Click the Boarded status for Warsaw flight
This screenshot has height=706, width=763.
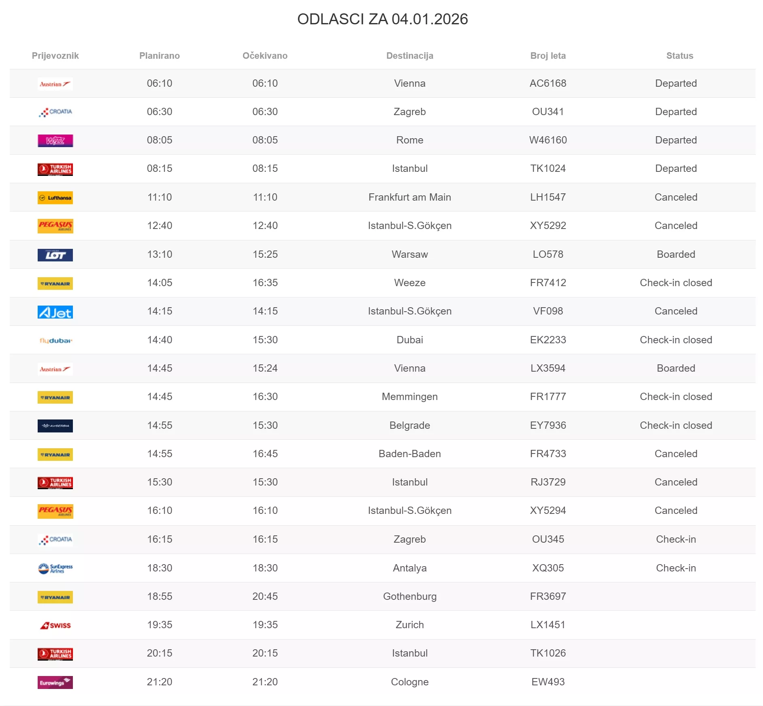click(676, 255)
